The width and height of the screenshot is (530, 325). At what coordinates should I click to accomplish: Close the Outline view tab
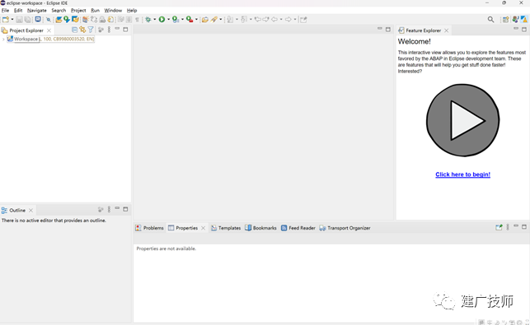tap(30, 211)
